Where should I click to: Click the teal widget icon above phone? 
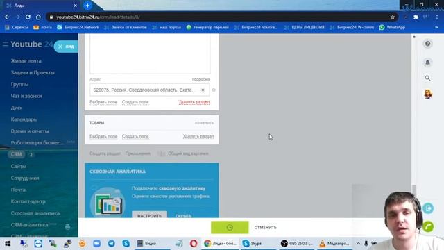pos(428,208)
